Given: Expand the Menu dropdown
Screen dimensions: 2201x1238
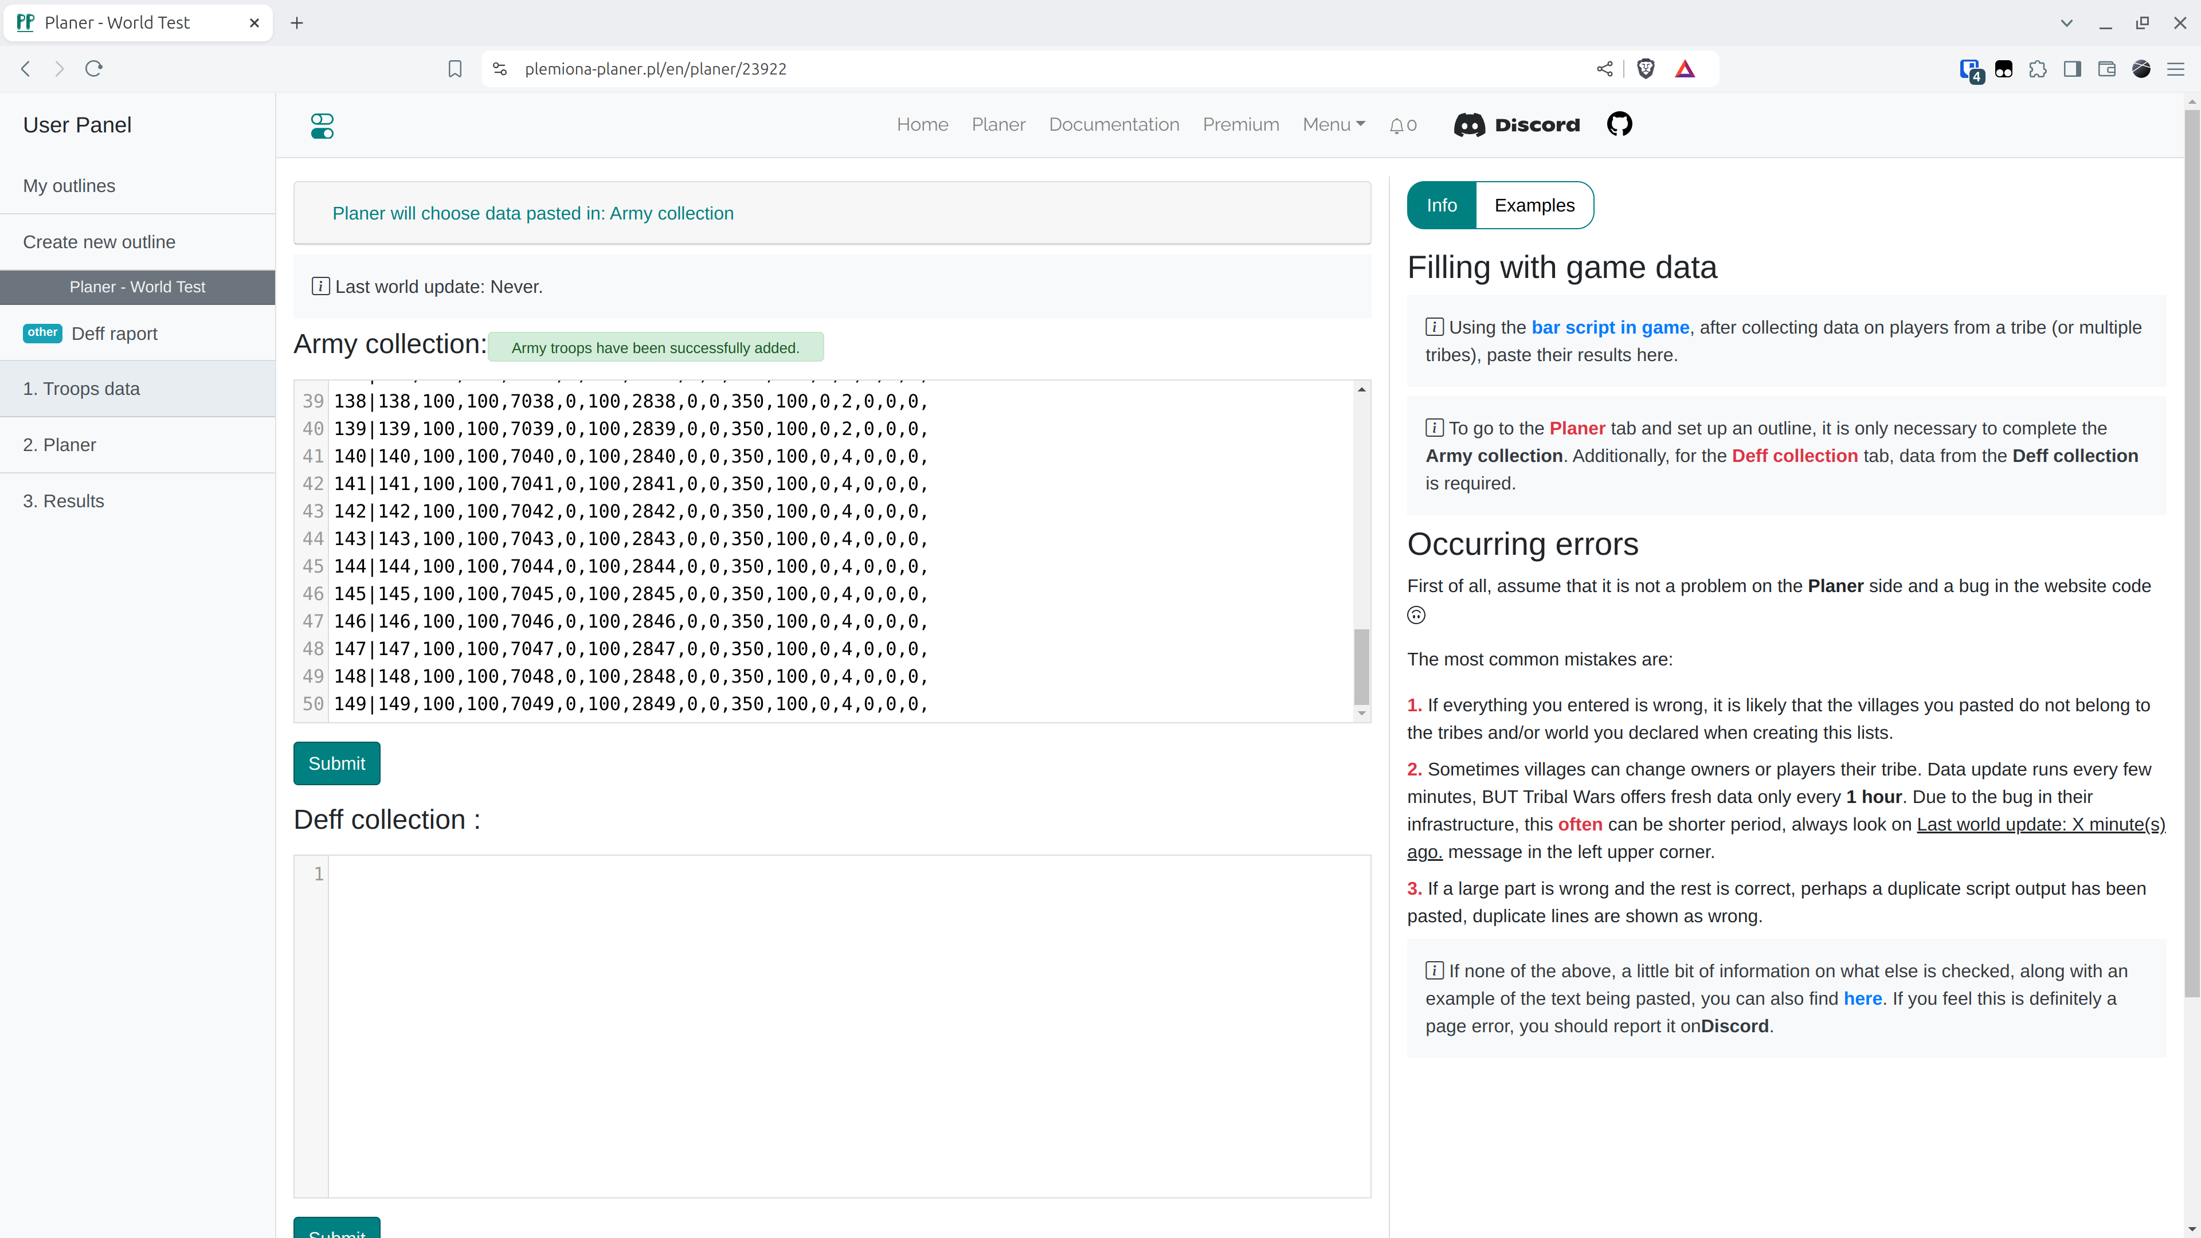Looking at the screenshot, I should tap(1333, 125).
